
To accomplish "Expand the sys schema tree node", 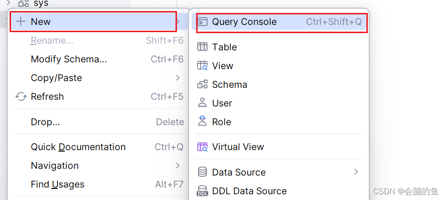I will click(x=9, y=3).
